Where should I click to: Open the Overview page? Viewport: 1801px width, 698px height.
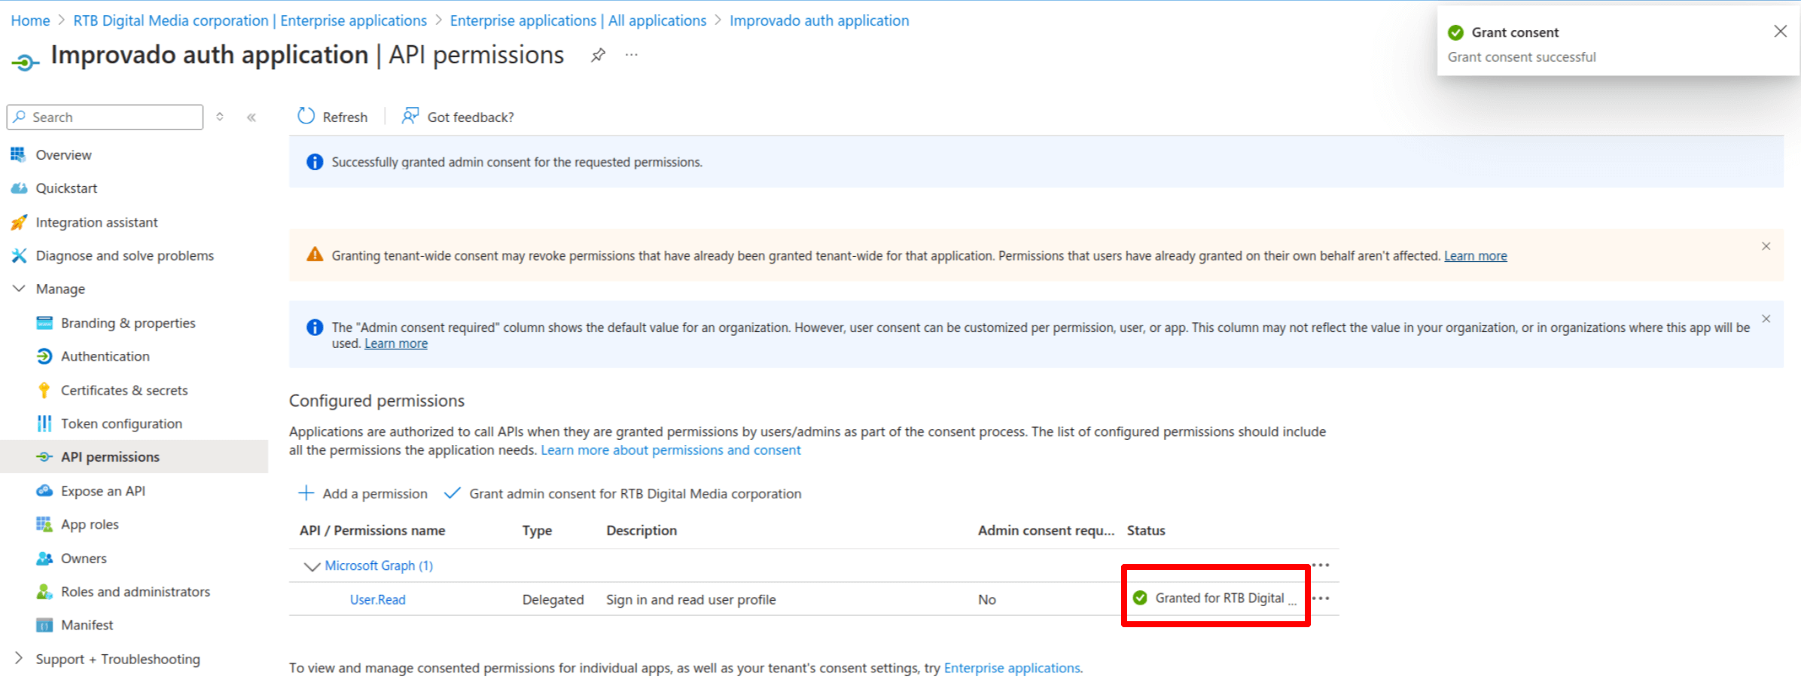[x=63, y=154]
